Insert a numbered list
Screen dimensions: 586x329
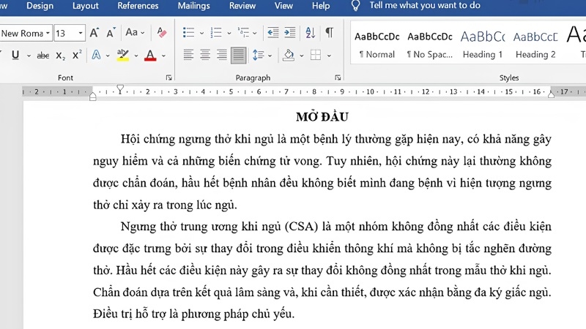click(x=216, y=33)
